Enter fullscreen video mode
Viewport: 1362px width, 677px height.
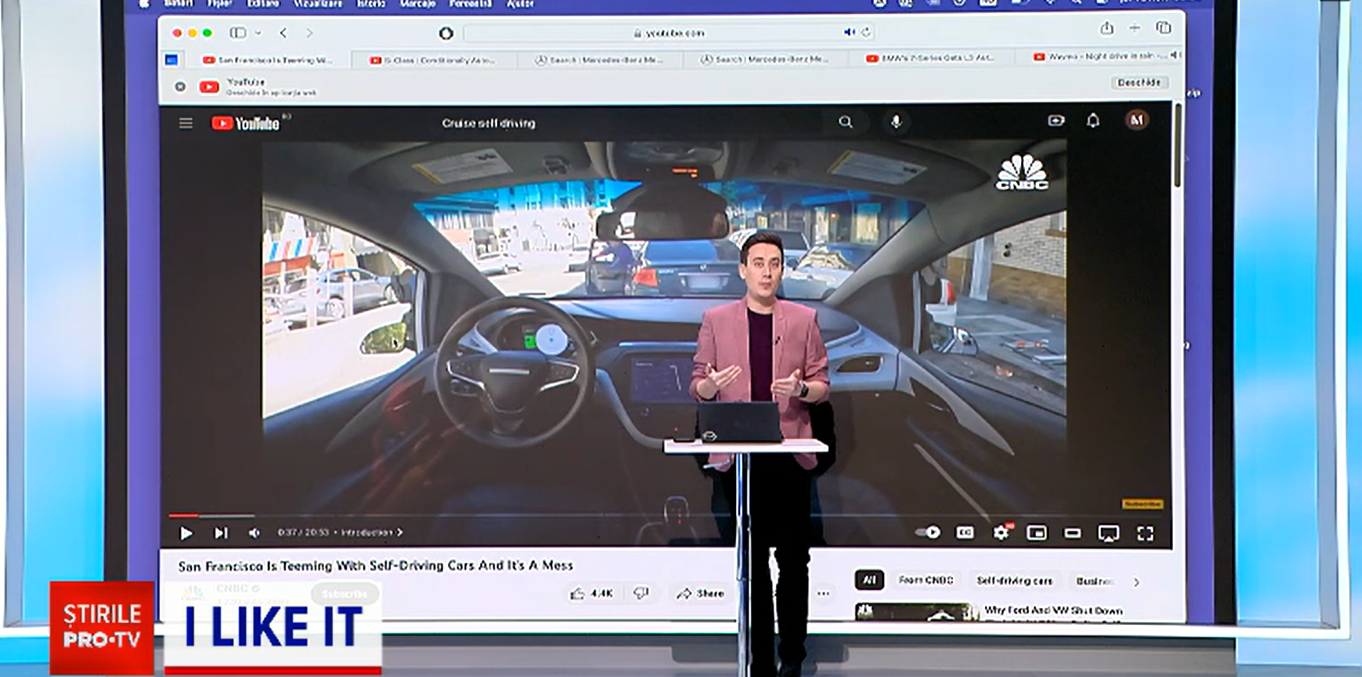point(1145,533)
